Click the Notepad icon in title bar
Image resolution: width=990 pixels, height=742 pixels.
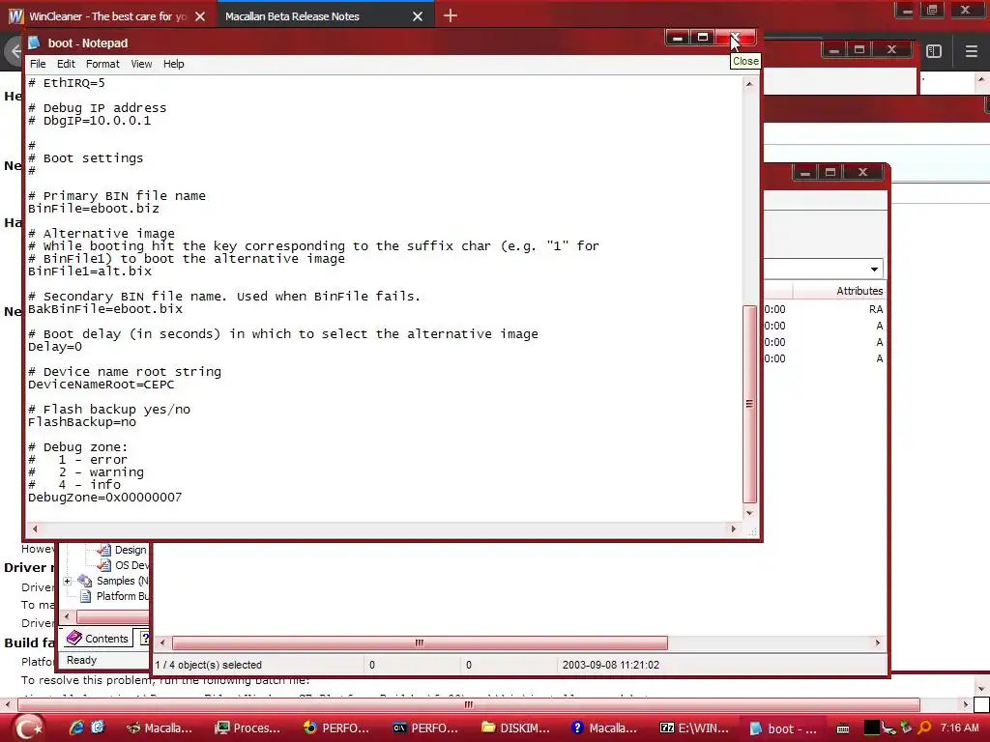[x=34, y=43]
